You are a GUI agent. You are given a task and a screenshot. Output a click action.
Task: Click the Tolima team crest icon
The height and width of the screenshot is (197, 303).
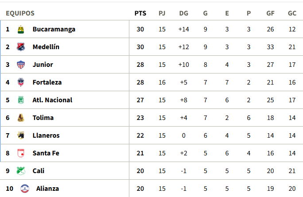click(x=20, y=118)
